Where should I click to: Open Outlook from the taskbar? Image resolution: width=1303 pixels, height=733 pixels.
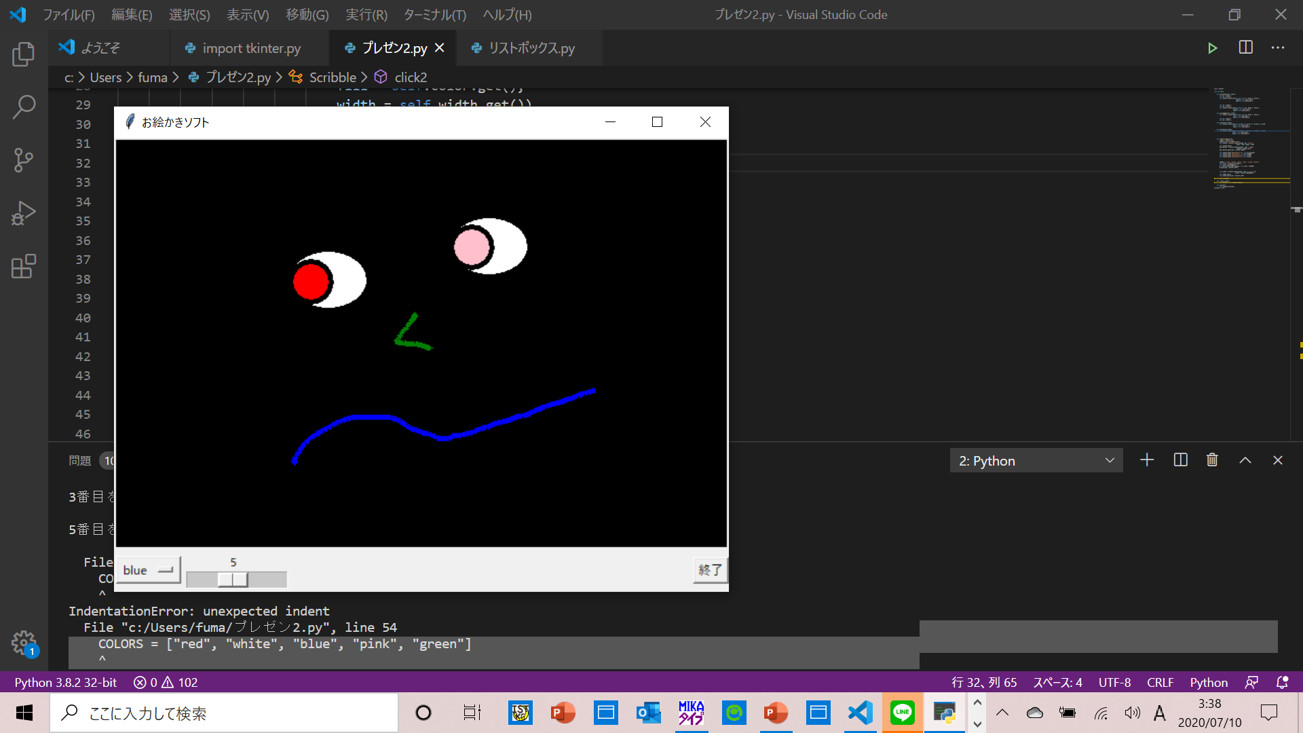pos(648,713)
